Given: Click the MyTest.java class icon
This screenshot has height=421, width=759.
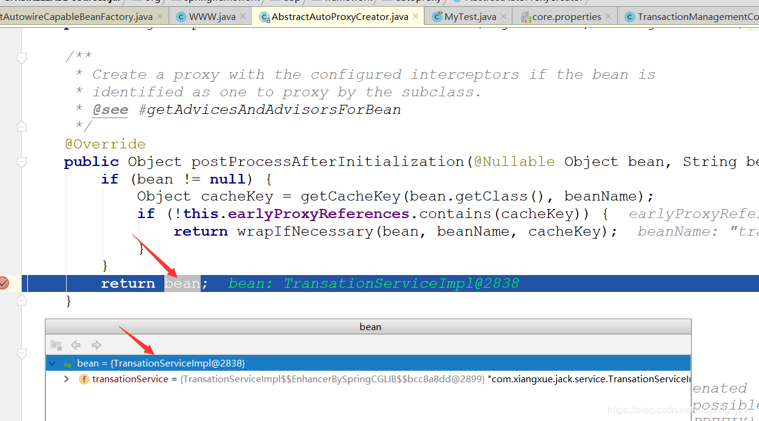Looking at the screenshot, I should [x=437, y=17].
